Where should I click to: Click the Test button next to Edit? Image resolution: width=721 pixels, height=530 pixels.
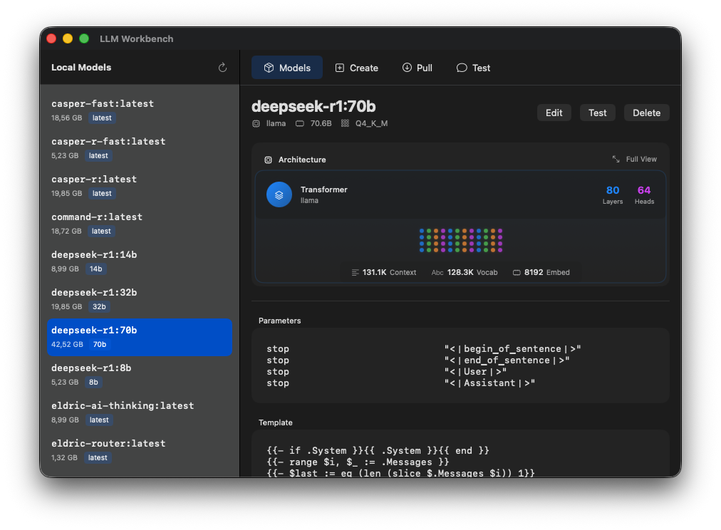point(597,113)
